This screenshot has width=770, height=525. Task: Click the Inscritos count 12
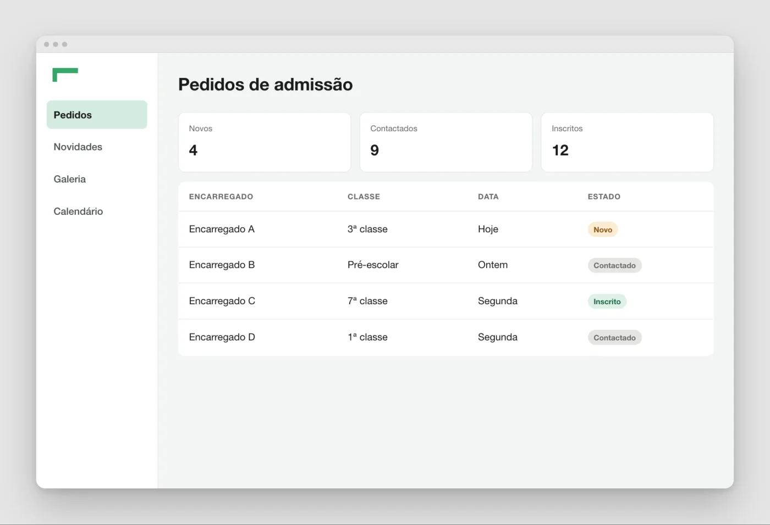click(x=560, y=150)
